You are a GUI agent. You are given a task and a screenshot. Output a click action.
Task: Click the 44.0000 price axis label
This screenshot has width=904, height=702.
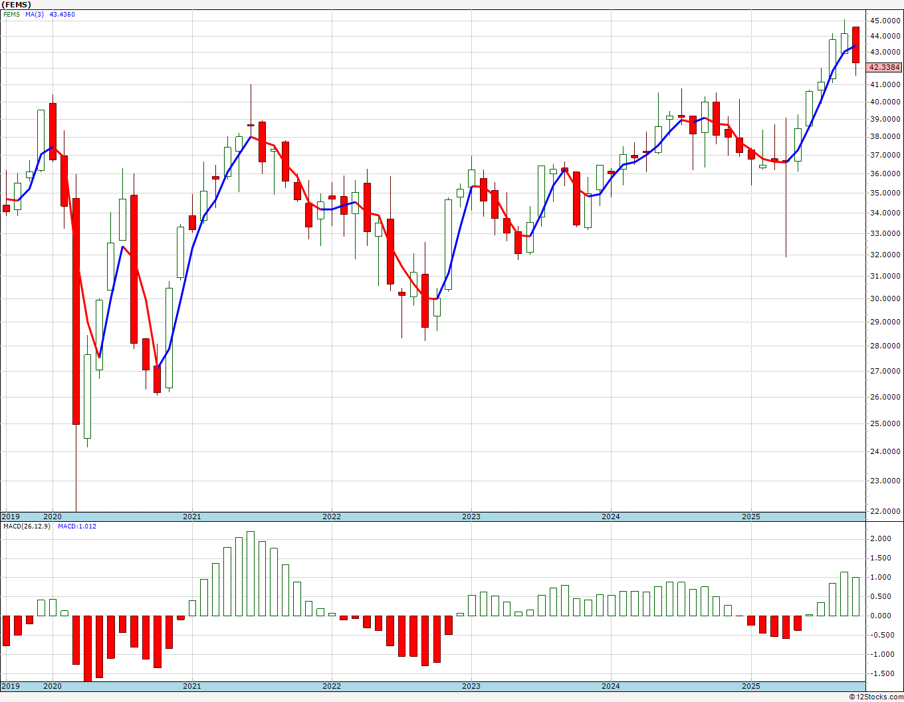point(885,36)
